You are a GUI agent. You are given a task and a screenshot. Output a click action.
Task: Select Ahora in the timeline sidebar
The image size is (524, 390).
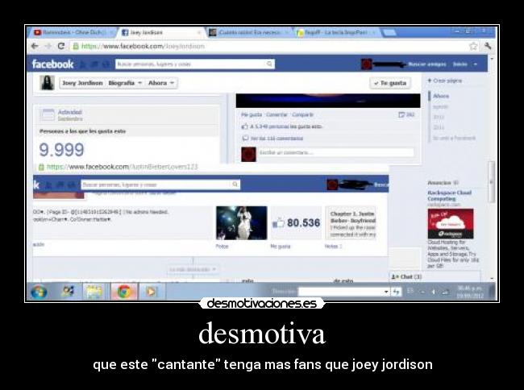point(441,96)
